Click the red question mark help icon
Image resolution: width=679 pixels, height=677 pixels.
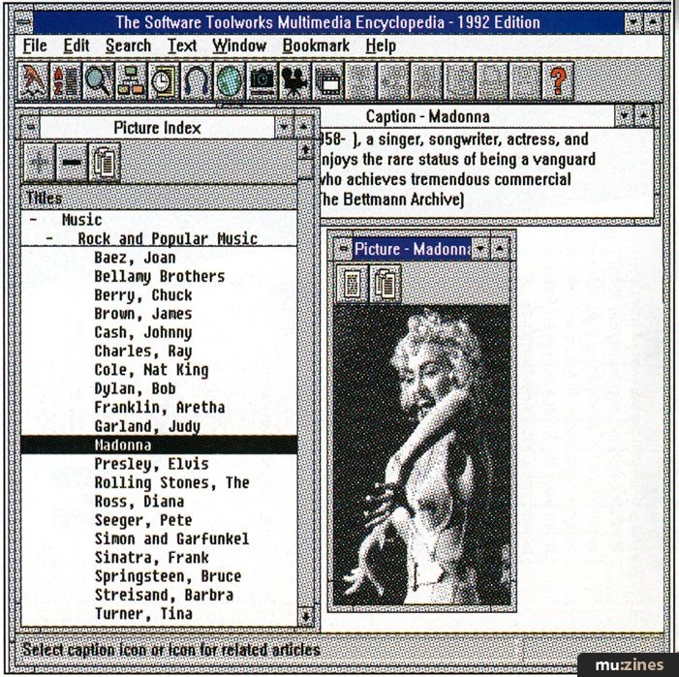click(x=558, y=81)
